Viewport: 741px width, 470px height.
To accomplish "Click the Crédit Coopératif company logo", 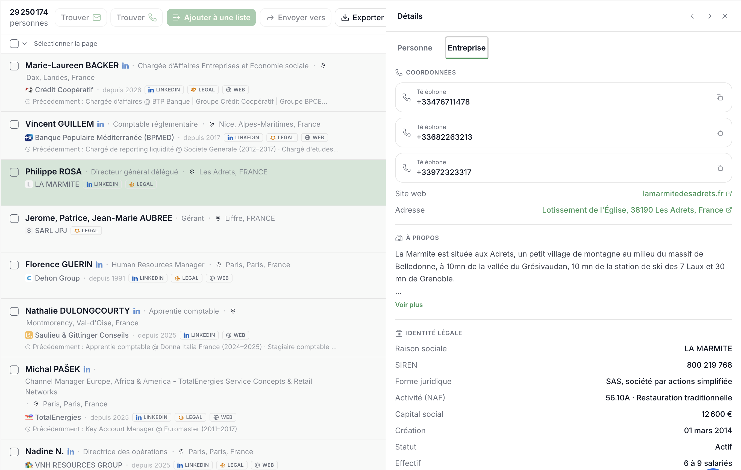I will (29, 90).
